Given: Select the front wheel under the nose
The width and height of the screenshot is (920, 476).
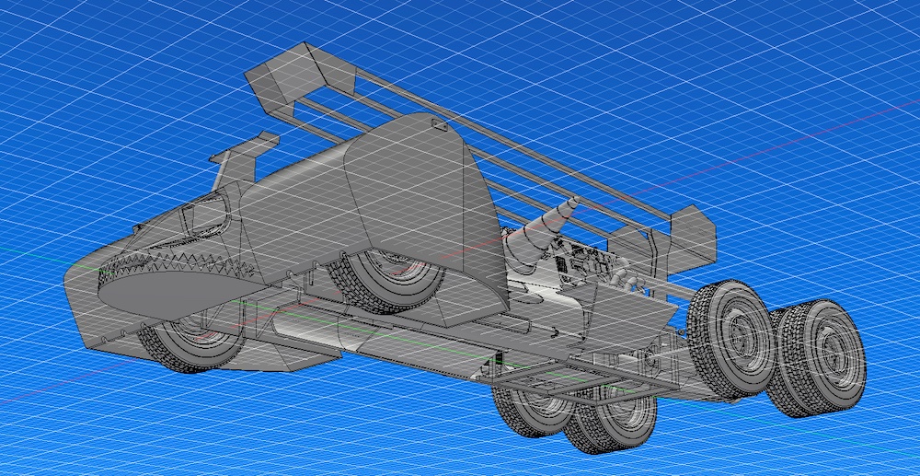Looking at the screenshot, I should (190, 343).
